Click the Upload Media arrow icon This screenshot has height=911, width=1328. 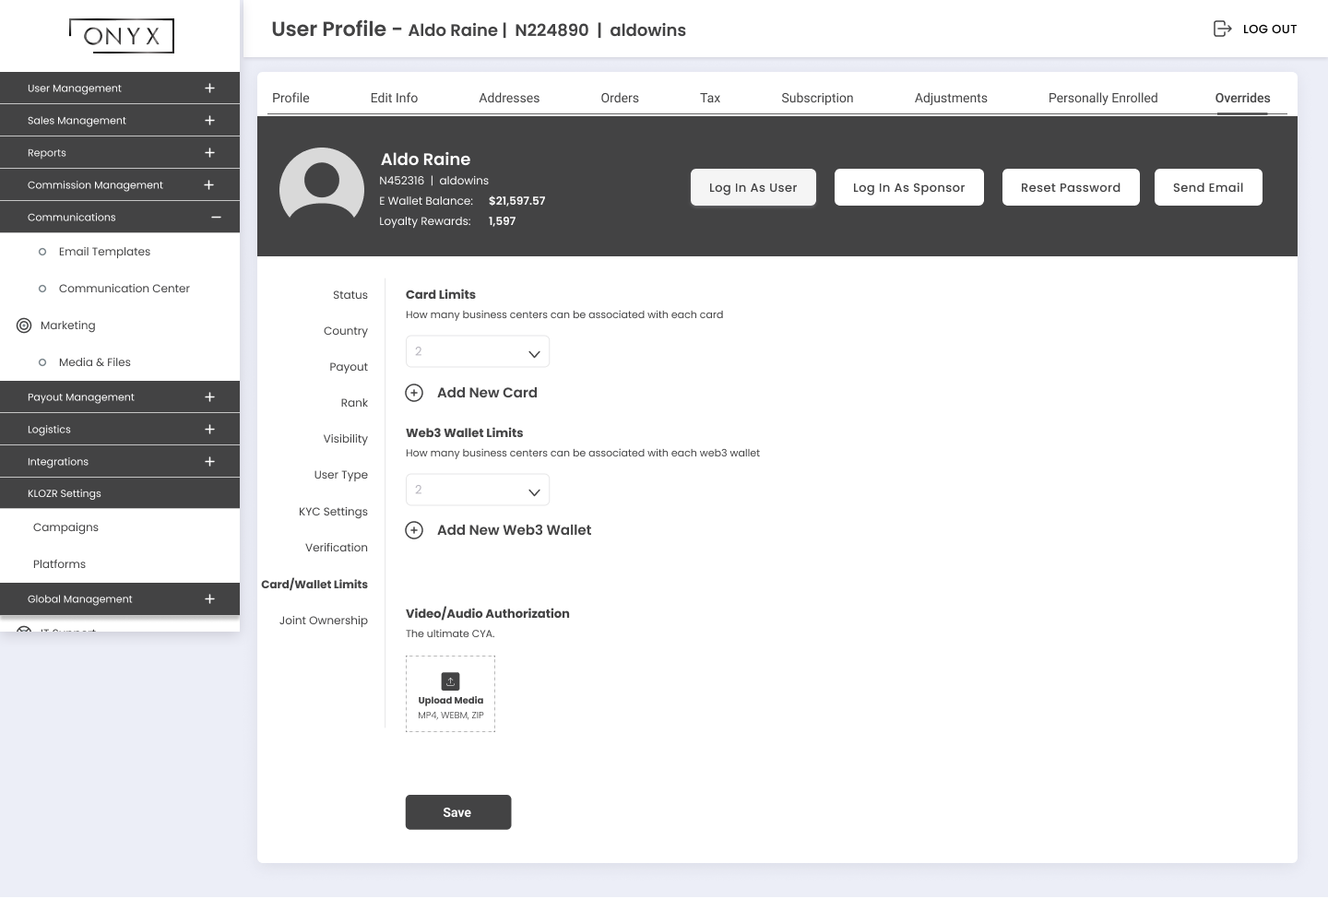click(x=451, y=681)
